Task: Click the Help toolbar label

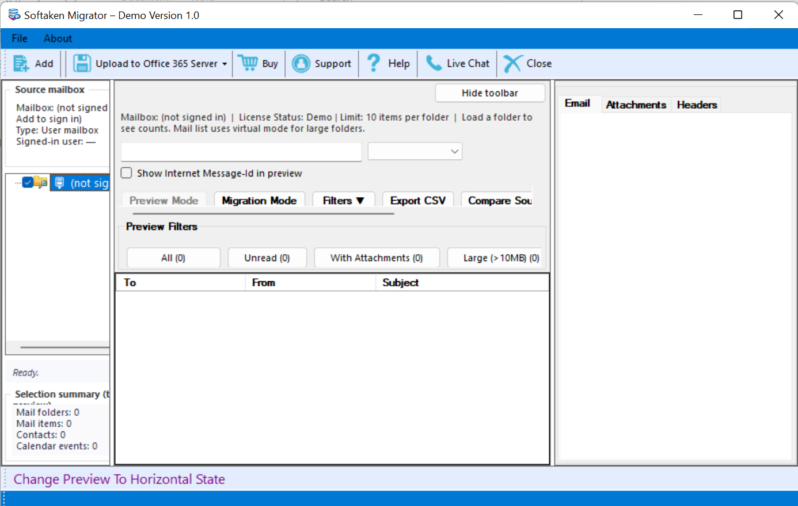Action: point(399,64)
